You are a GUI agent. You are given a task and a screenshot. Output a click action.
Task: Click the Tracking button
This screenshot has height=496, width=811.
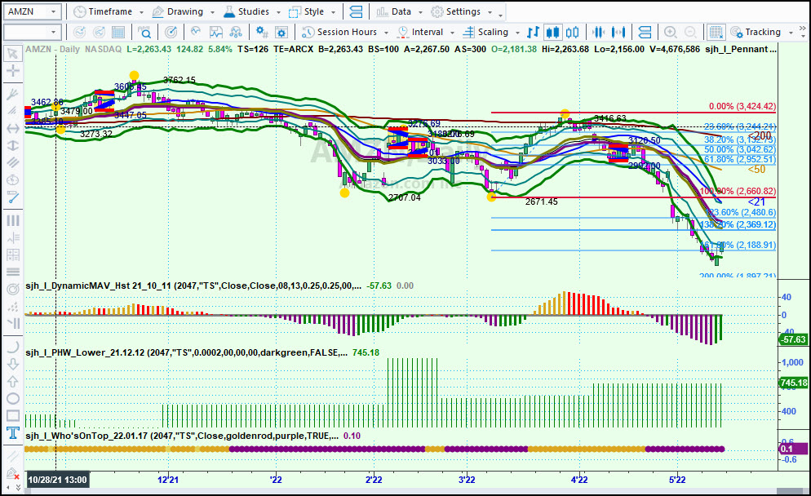pos(756,32)
